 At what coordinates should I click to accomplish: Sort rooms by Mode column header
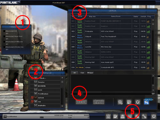coord(80,16)
